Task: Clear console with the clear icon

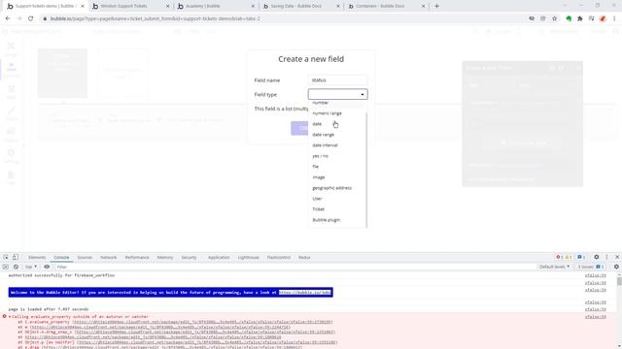Action: (x=16, y=267)
